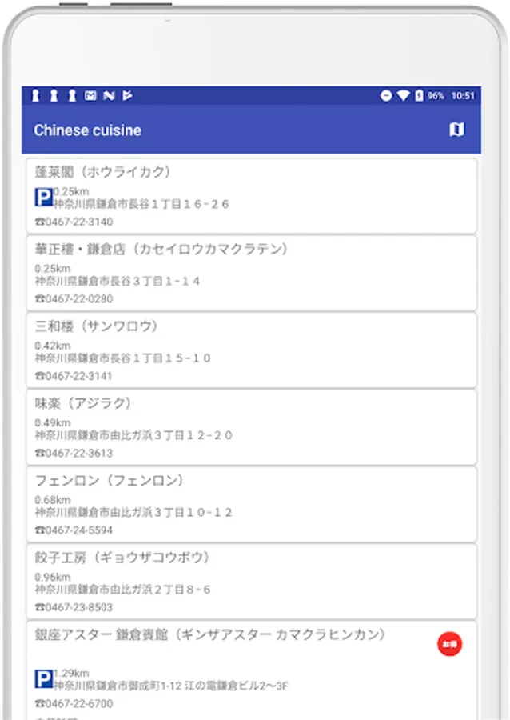This screenshot has height=720, width=510.
Task: Tap the red badge on 銀座アスター
Action: (450, 644)
